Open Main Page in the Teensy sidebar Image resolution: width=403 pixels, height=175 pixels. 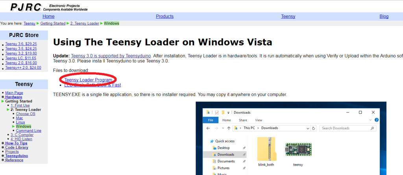(x=14, y=93)
